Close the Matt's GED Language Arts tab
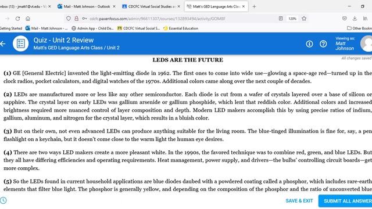This screenshot has height=209, width=372. (x=244, y=6)
